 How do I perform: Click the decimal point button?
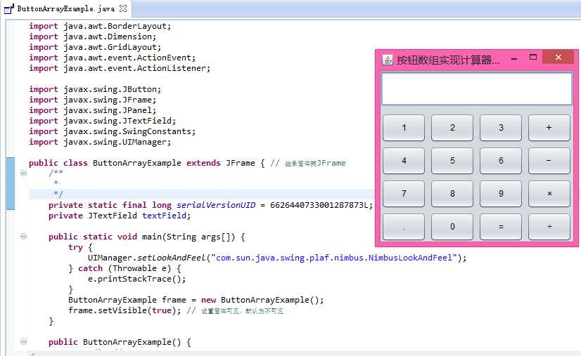(404, 227)
